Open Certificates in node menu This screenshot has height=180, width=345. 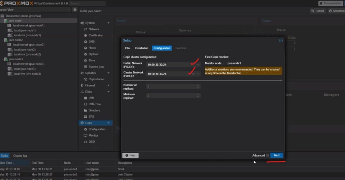[95, 35]
